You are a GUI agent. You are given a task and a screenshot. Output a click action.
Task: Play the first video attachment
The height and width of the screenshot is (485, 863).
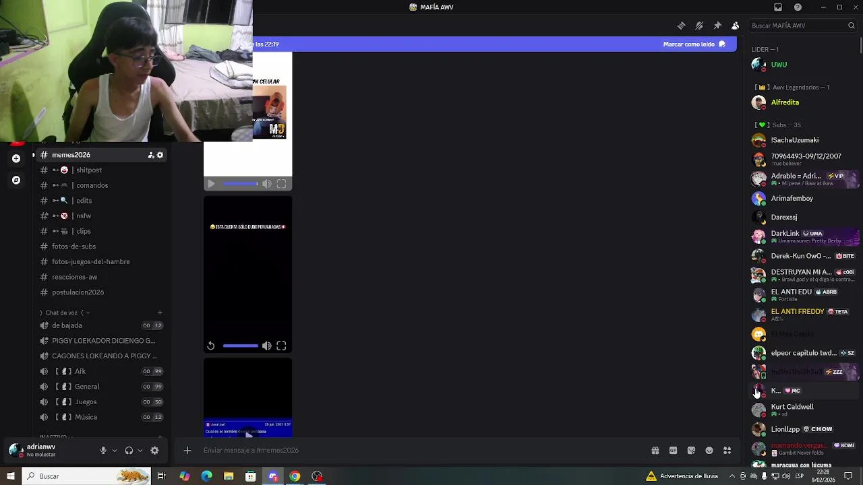(x=211, y=184)
